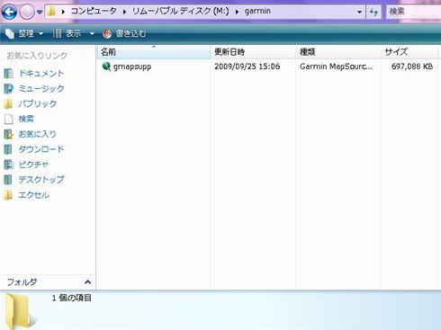Click the 検索 page icon in the sidebar
Image resolution: width=441 pixels, height=330 pixels.
[x=9, y=119]
